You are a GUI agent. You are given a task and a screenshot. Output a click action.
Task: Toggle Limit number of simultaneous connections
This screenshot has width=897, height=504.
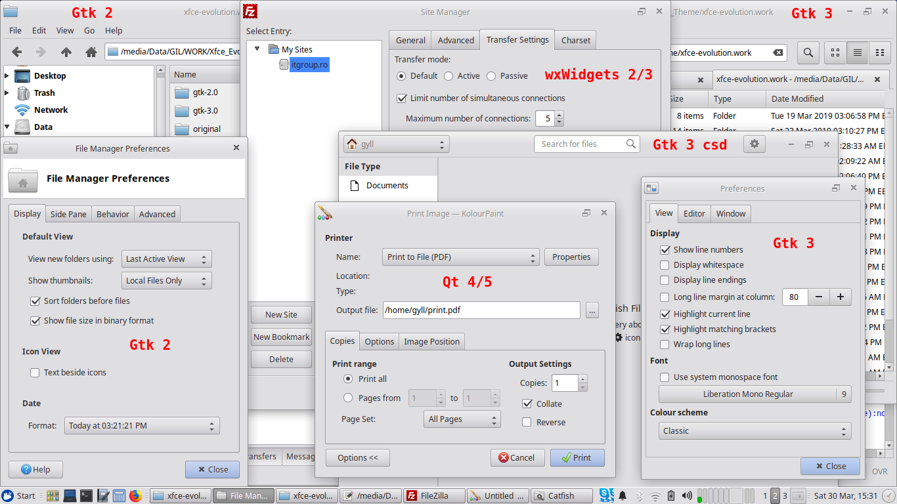(x=402, y=98)
